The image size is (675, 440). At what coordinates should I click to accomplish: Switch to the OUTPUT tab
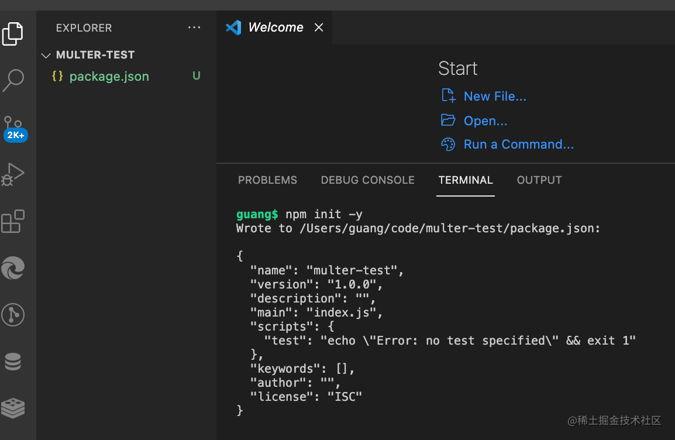(539, 180)
